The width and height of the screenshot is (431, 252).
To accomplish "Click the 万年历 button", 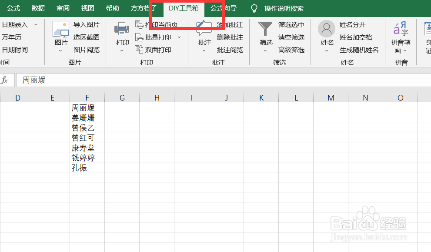I will click(11, 37).
